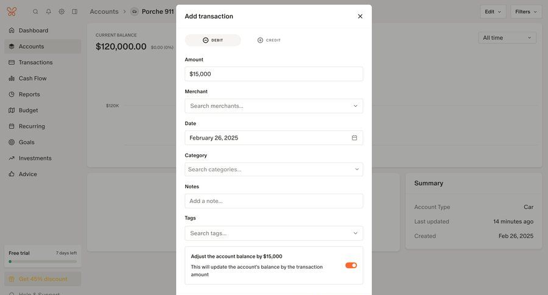Click the '7 days left' trial text

[x=66, y=253]
